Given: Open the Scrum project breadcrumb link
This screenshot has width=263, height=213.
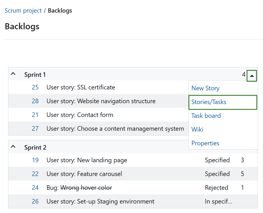Looking at the screenshot, I should click(x=23, y=10).
